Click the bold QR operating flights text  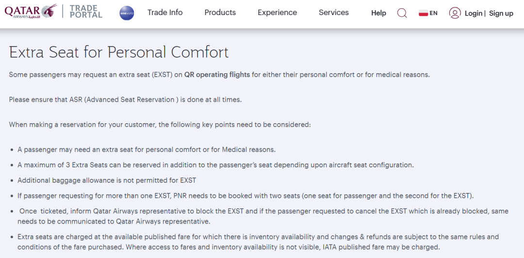click(217, 75)
